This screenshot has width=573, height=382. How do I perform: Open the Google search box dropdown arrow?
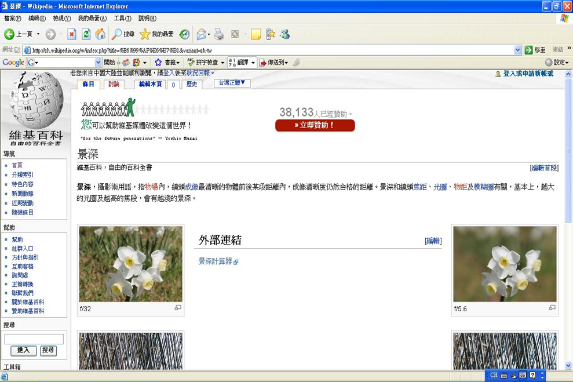[97, 63]
